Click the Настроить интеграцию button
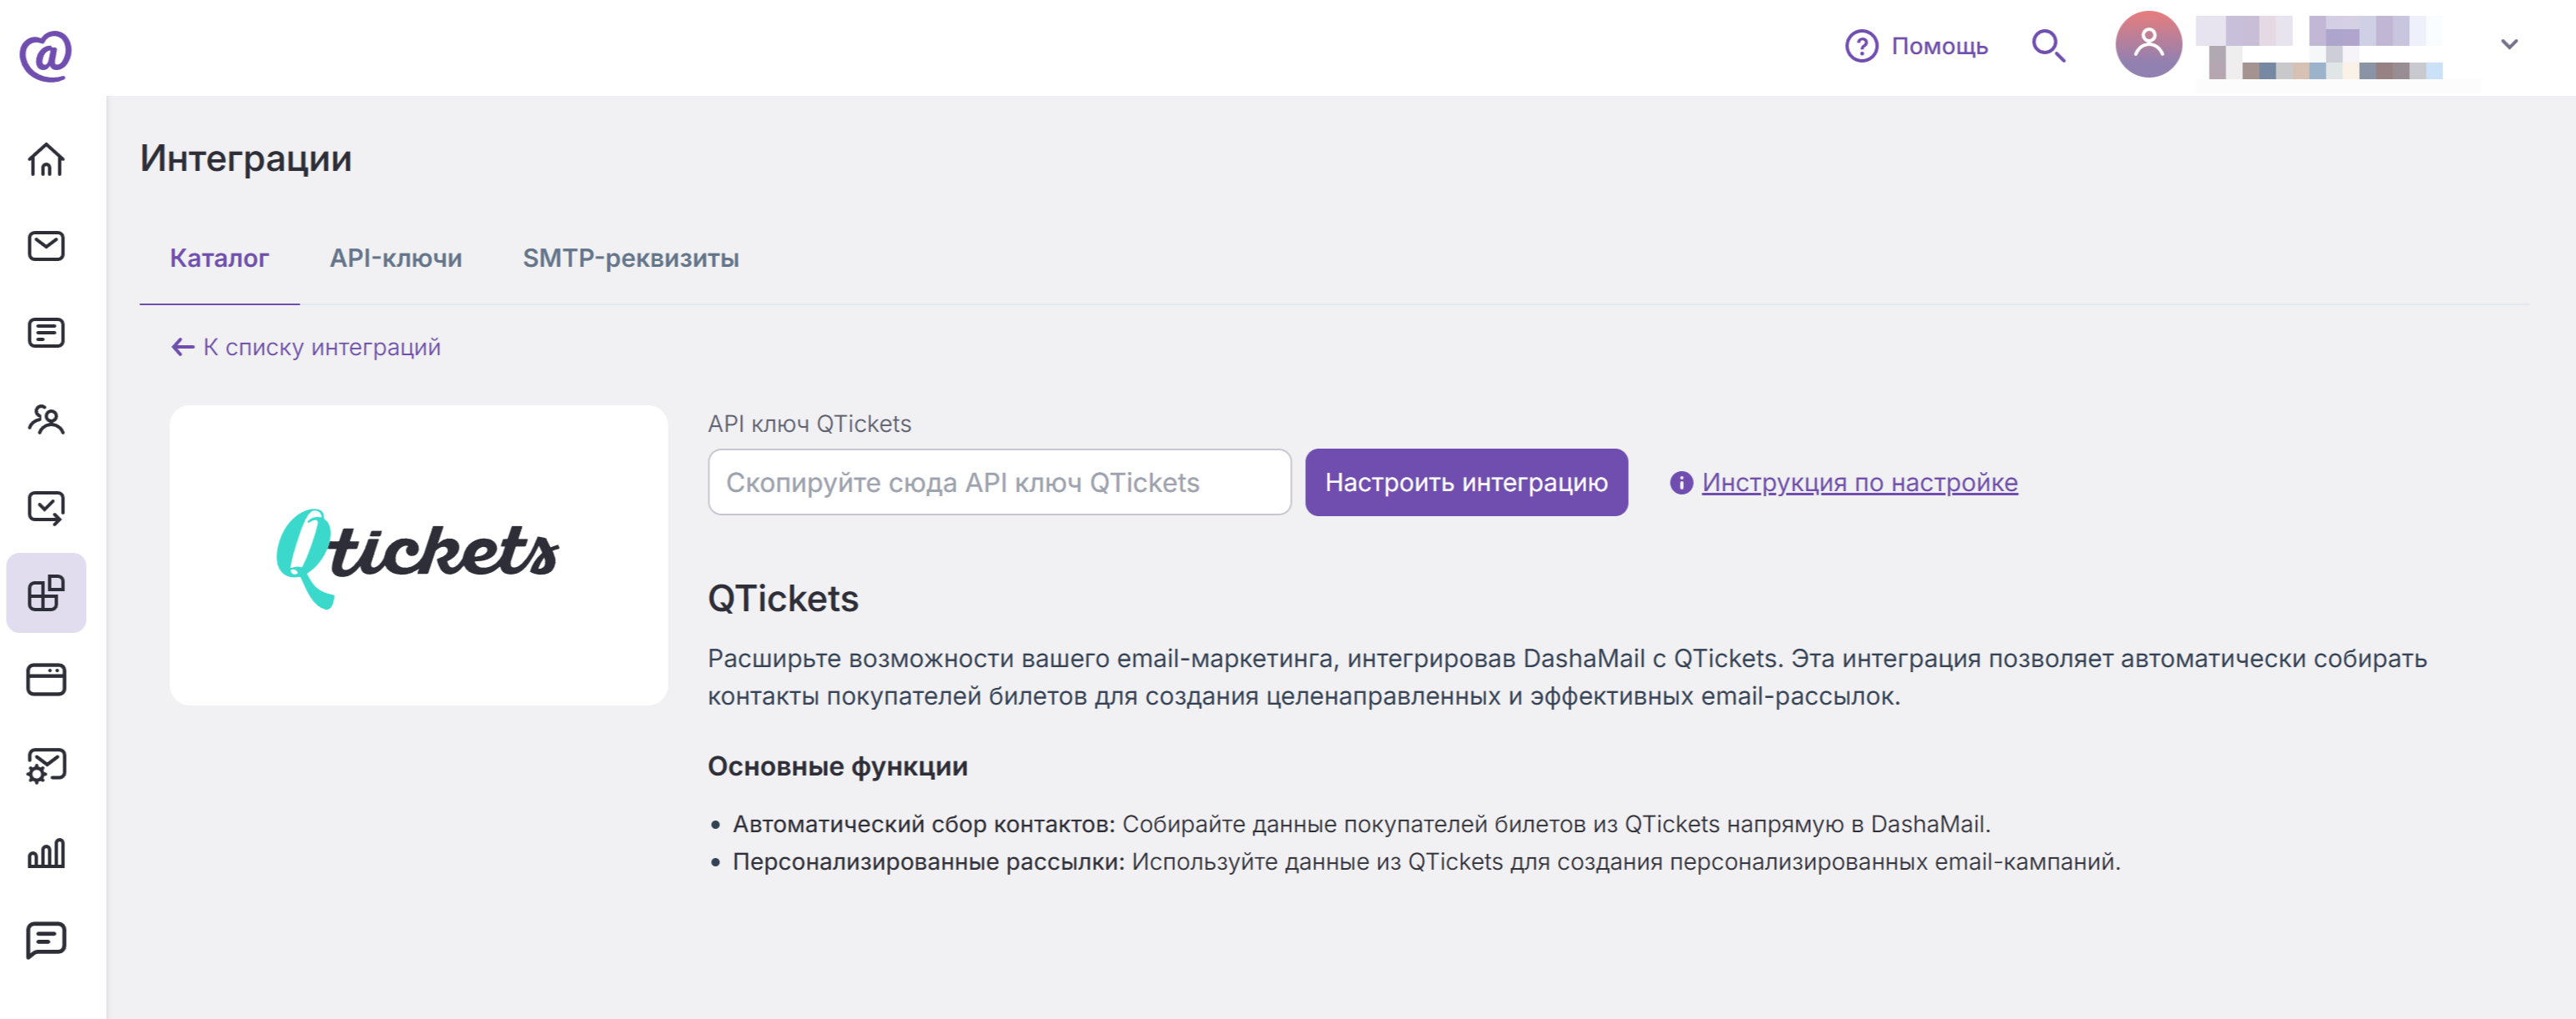This screenshot has width=2576, height=1019. click(1466, 483)
